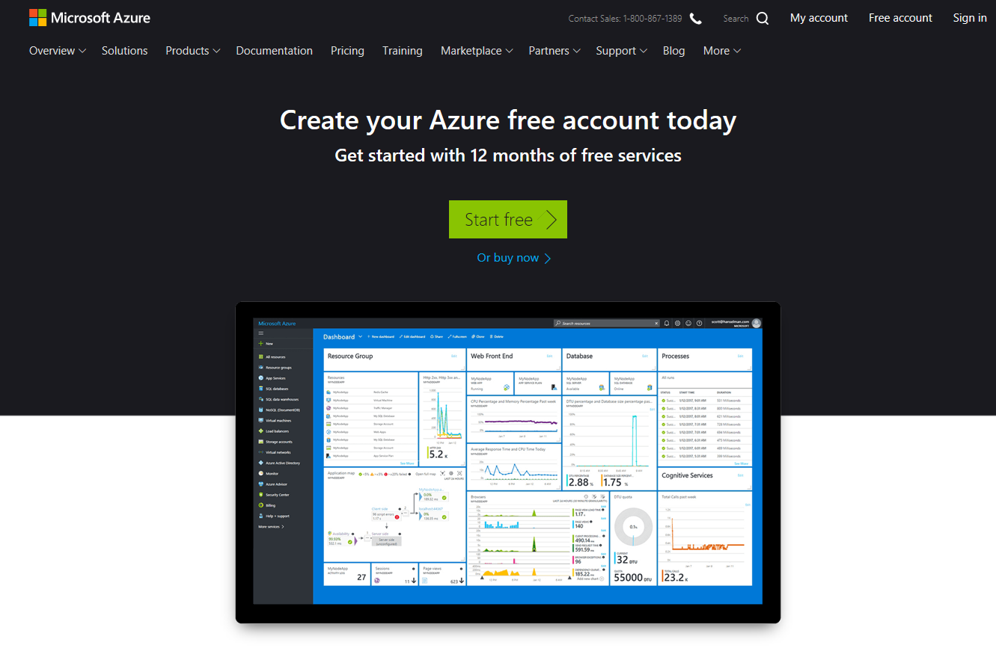Click Sign in at top right
This screenshot has height=654, width=996.
pos(970,18)
